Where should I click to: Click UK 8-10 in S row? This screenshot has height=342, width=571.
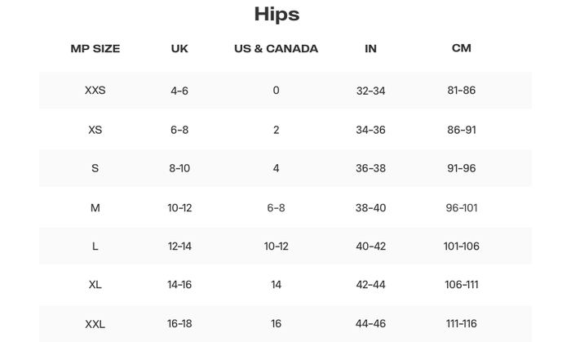point(179,168)
